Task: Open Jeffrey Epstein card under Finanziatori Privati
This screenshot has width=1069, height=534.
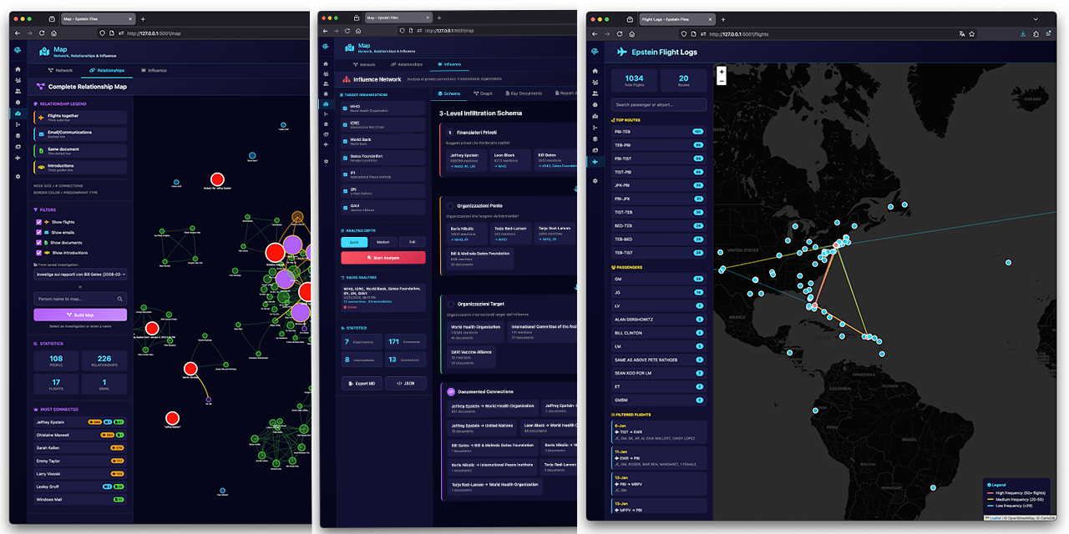Action: 466,161
